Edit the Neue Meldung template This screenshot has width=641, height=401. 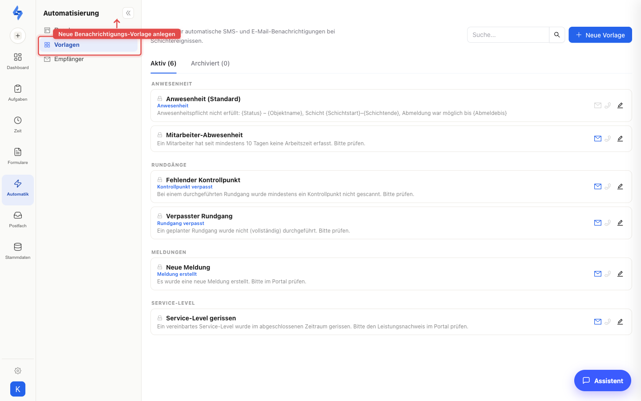point(620,274)
